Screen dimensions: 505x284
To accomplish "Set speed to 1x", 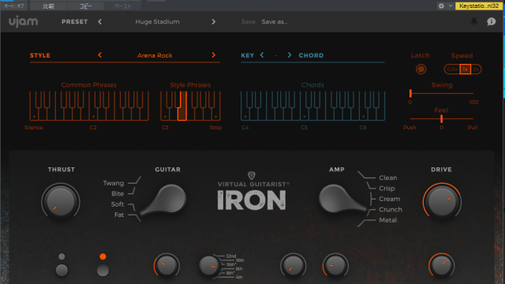I will point(465,69).
